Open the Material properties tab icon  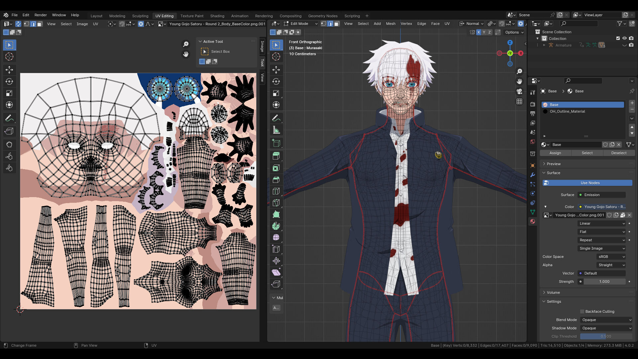point(533,221)
